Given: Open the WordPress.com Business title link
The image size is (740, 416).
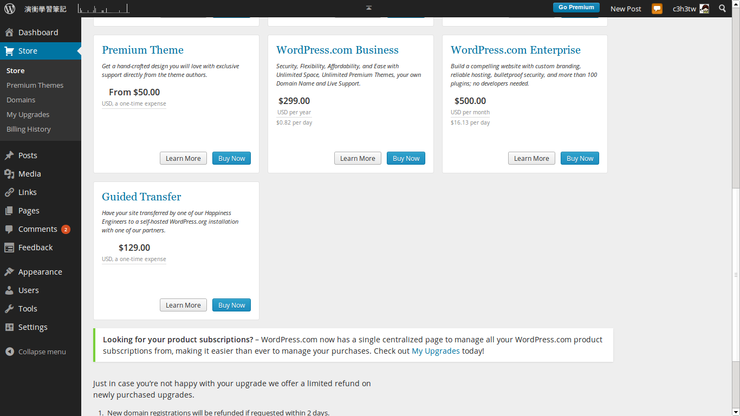Looking at the screenshot, I should 337,50.
